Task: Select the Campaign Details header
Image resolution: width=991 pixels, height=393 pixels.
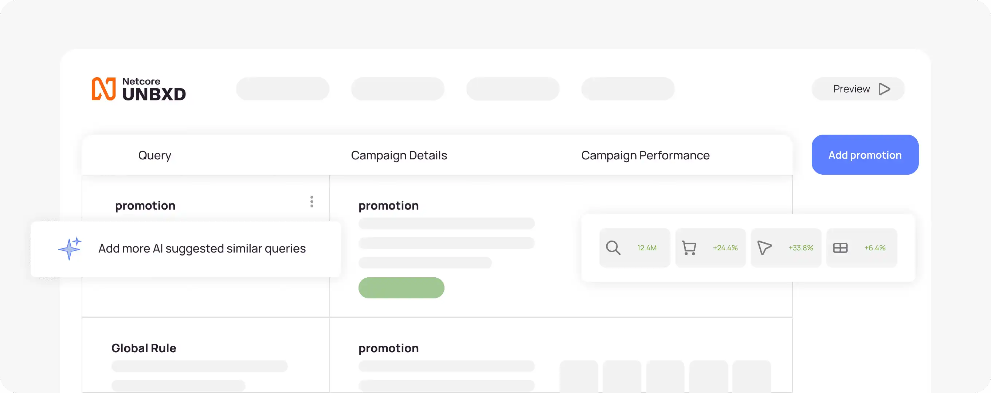Action: 399,155
